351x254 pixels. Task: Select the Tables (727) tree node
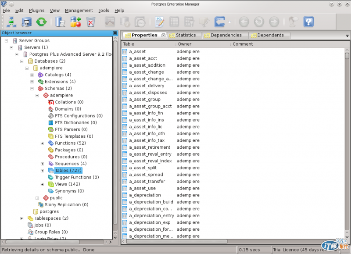click(68, 171)
